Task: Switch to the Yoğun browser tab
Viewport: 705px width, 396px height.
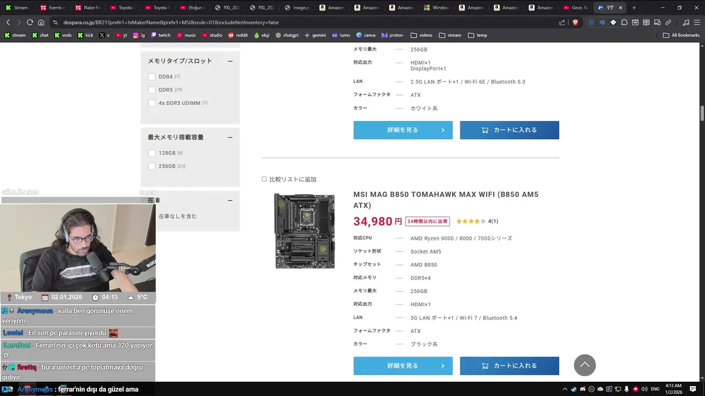Action: coord(192,8)
